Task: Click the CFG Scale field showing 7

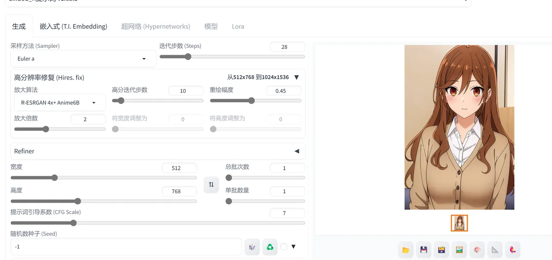Action: point(288,213)
